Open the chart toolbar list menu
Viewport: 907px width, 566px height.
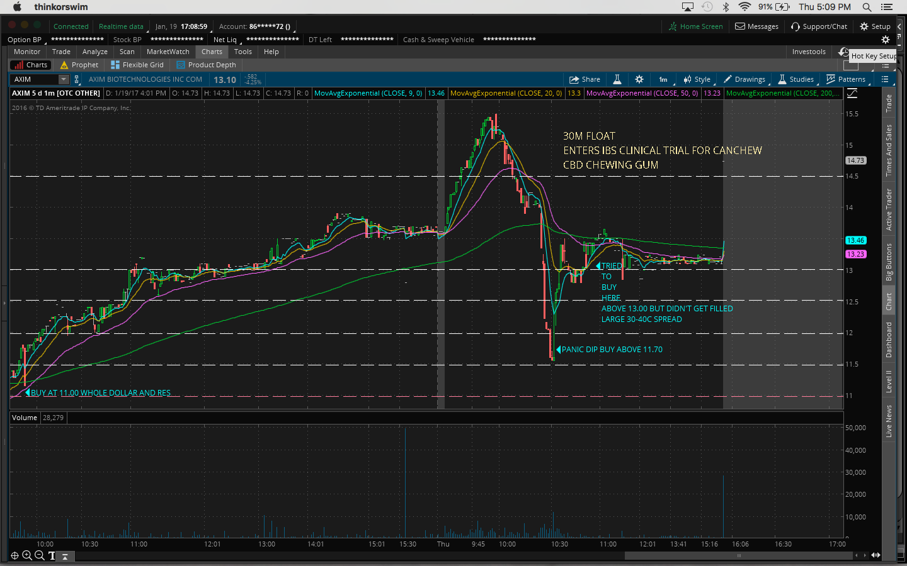(885, 79)
